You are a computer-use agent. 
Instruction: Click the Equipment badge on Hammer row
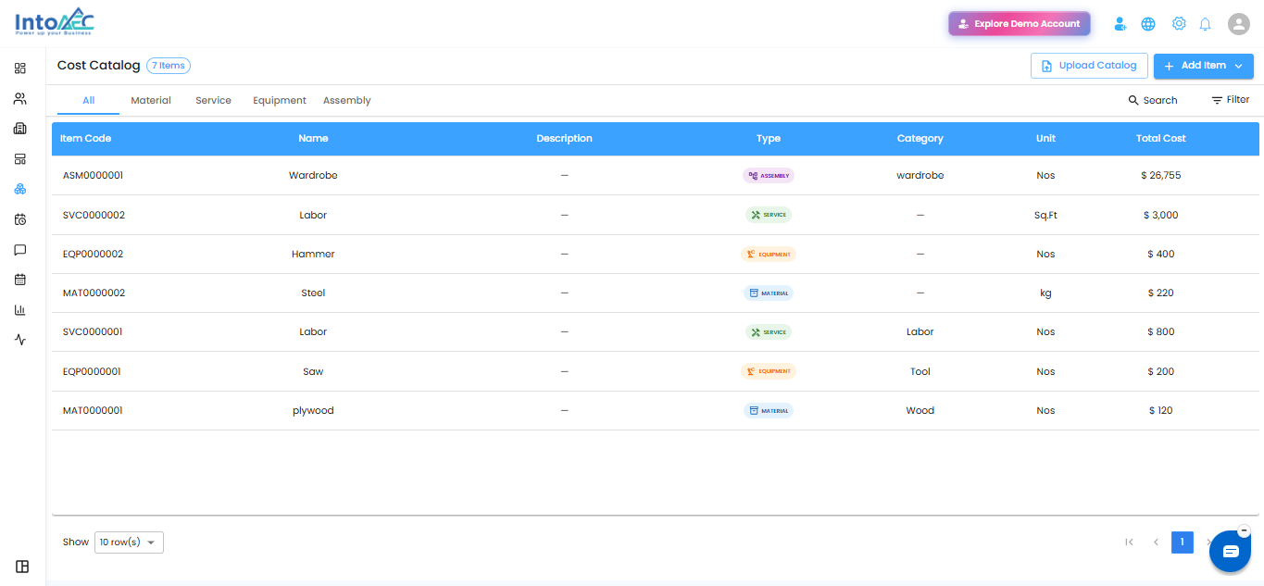(769, 255)
